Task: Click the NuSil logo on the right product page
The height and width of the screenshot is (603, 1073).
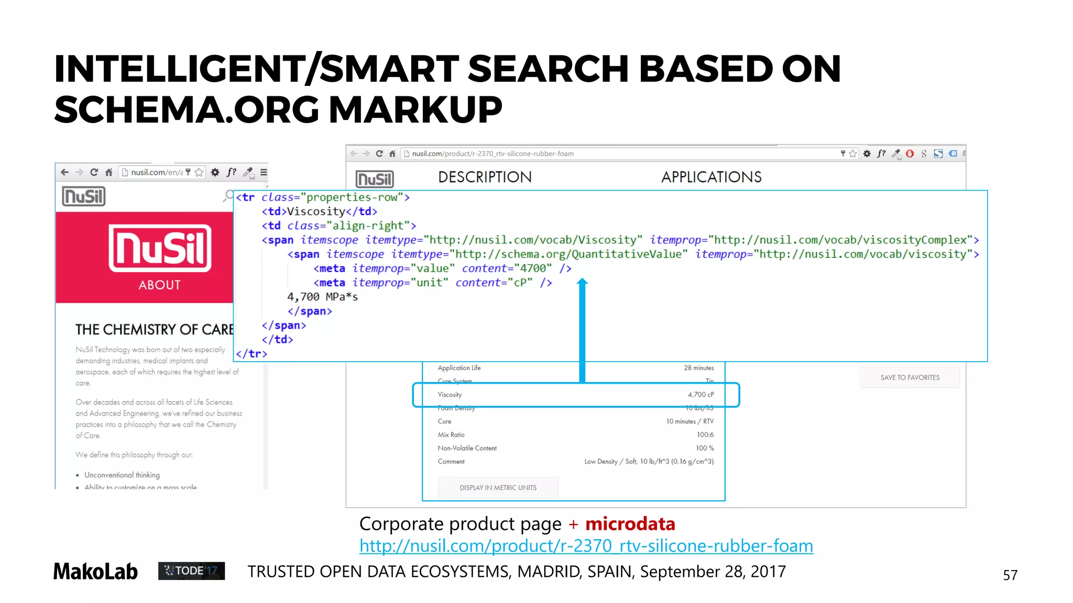Action: tap(375, 179)
